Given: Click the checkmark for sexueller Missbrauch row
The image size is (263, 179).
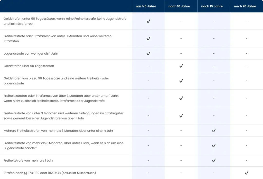Looking at the screenshot, I should (x=246, y=173).
